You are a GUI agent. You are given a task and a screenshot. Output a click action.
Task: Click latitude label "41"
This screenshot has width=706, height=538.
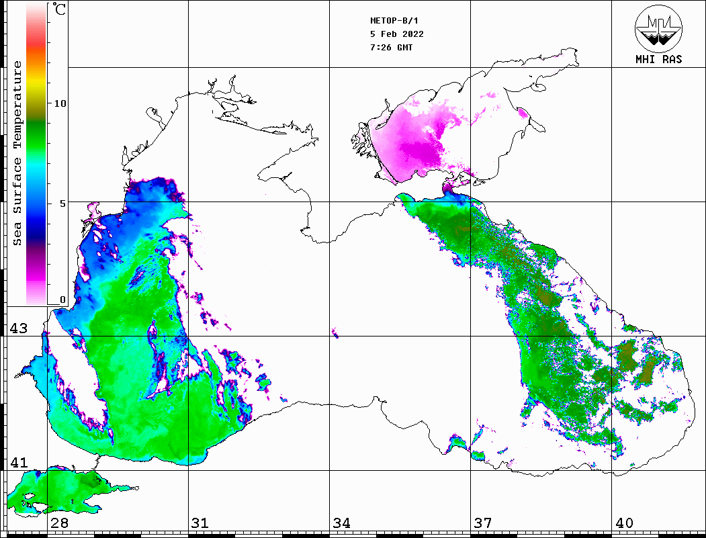click(x=19, y=462)
